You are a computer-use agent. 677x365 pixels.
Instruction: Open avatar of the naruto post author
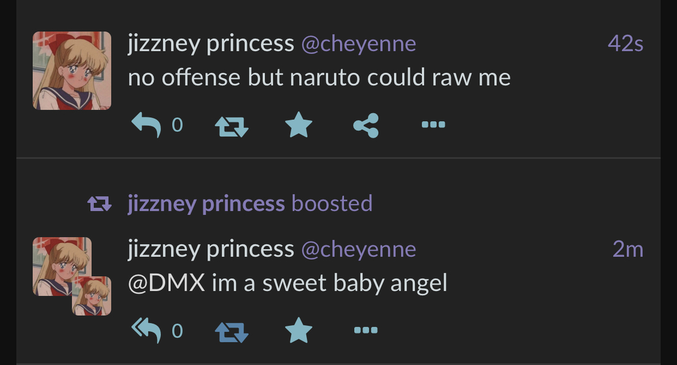pos(72,71)
